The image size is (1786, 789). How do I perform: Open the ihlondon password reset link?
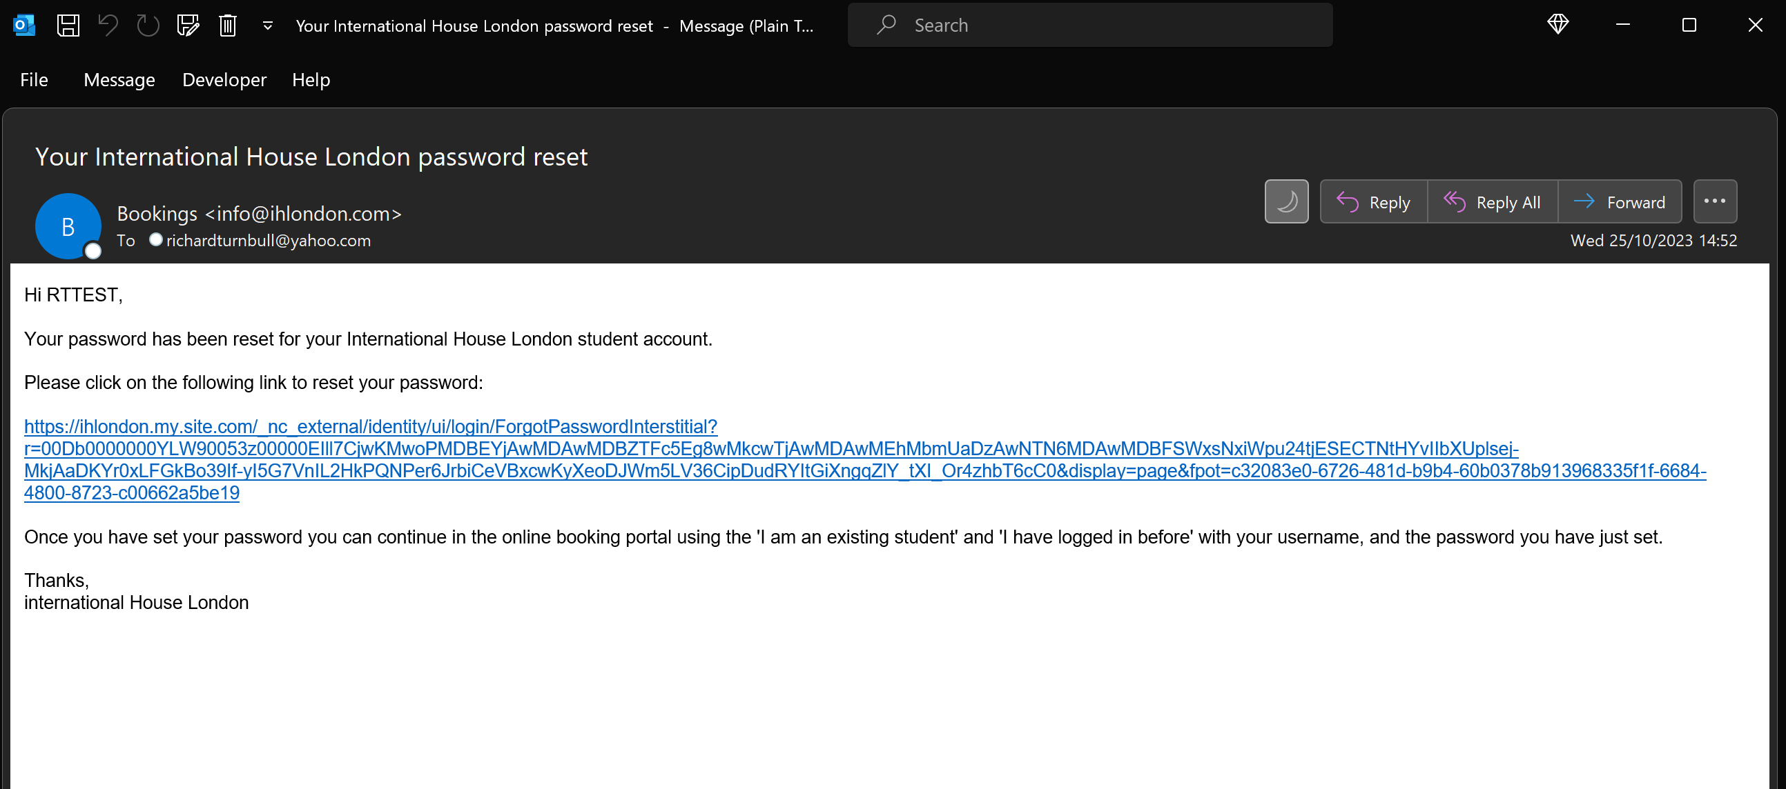pyautogui.click(x=370, y=427)
